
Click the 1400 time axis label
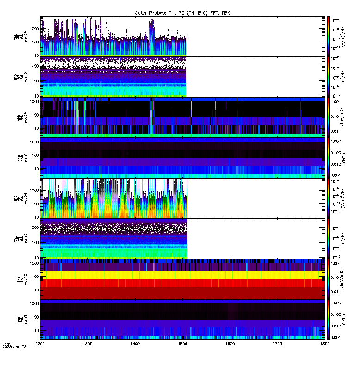pyautogui.click(x=135, y=344)
